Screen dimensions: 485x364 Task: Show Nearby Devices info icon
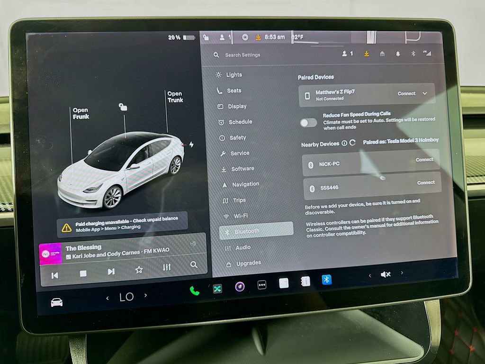(344, 143)
